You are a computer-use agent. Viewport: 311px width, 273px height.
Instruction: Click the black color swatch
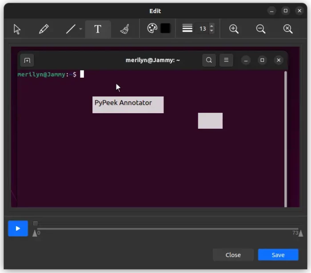pos(165,28)
